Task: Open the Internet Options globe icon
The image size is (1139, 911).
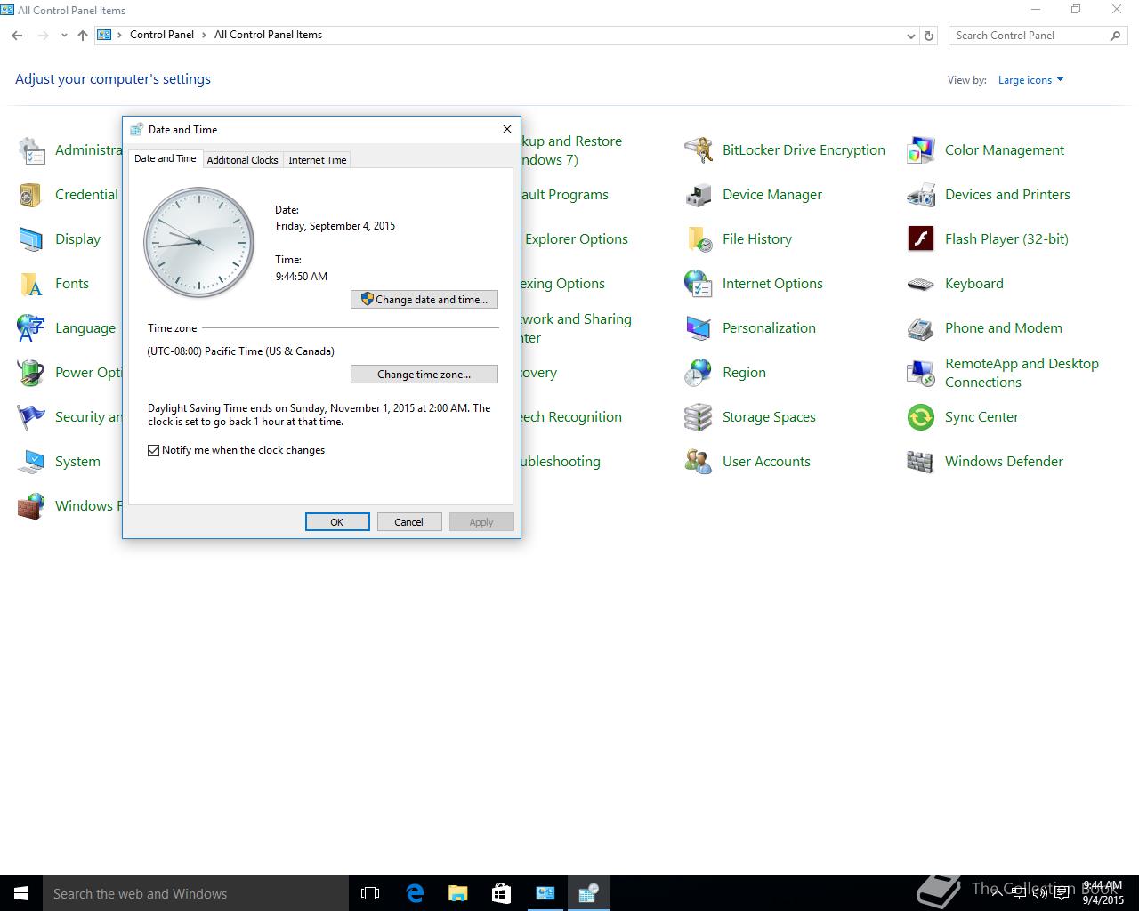Action: (x=699, y=284)
